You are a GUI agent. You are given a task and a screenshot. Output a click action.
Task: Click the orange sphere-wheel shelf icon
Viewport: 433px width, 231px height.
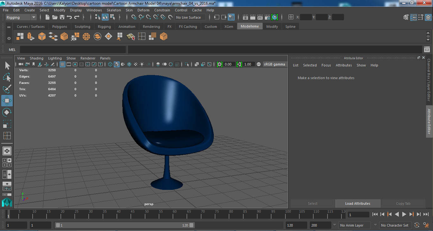coord(86,37)
